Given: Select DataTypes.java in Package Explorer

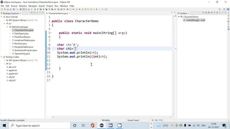Looking at the screenshot, I should (x=22, y=33).
